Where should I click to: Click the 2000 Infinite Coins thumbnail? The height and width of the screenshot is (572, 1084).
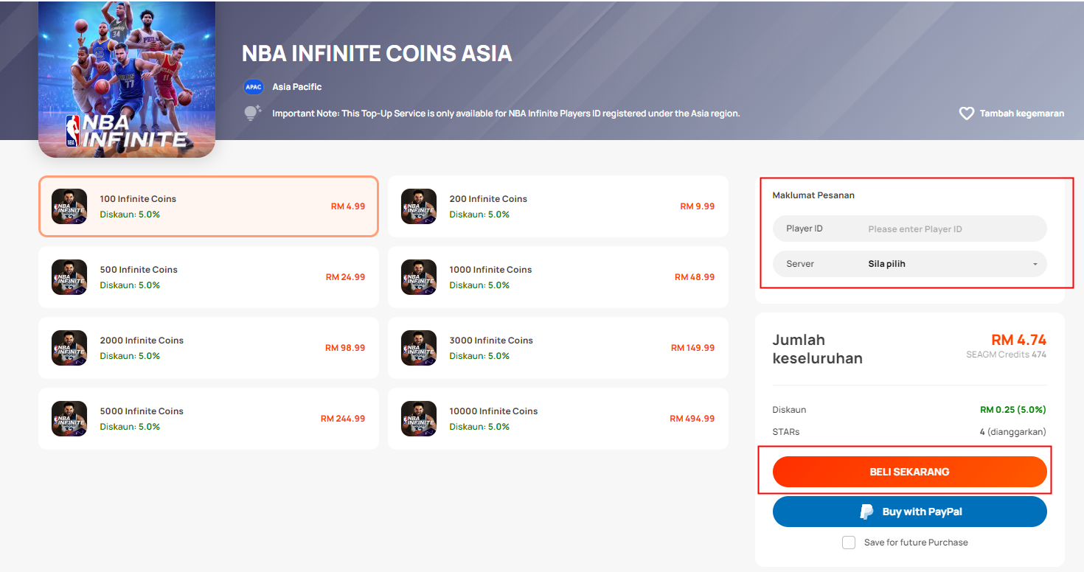[x=69, y=348]
